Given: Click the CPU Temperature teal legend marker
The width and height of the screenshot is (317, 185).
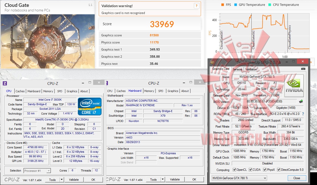Looking at the screenshot, I should coord(270,5).
